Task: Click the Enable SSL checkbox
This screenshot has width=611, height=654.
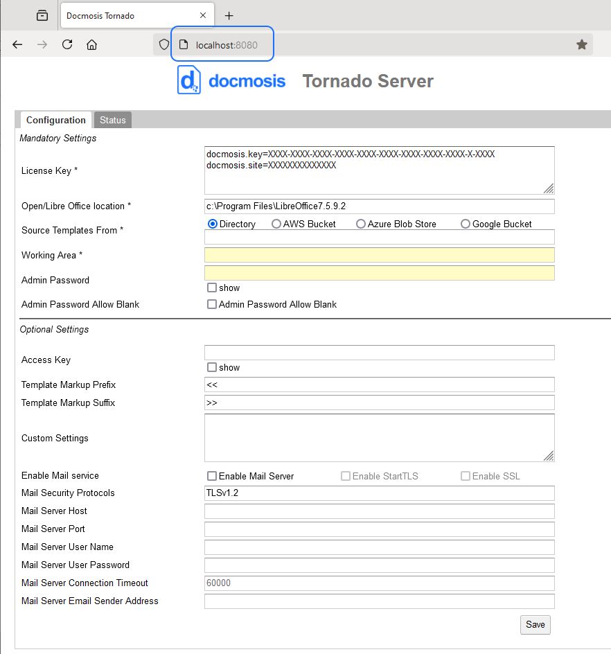Action: click(466, 476)
